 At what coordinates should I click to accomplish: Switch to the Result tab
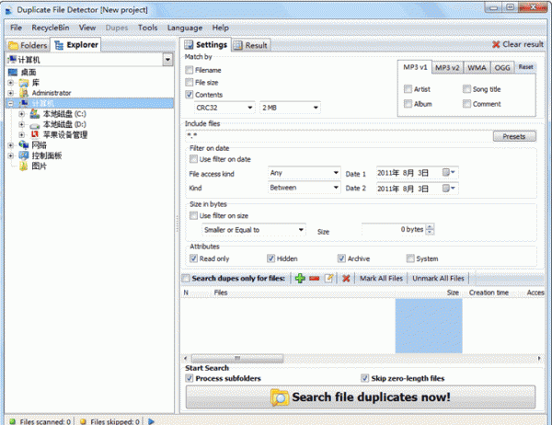click(251, 45)
